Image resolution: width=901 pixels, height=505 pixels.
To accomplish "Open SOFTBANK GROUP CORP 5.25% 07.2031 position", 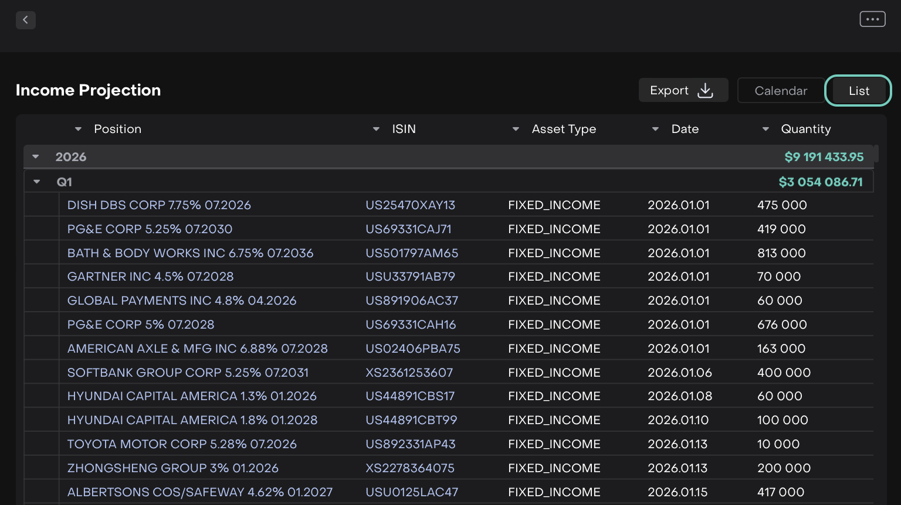I will pos(188,373).
